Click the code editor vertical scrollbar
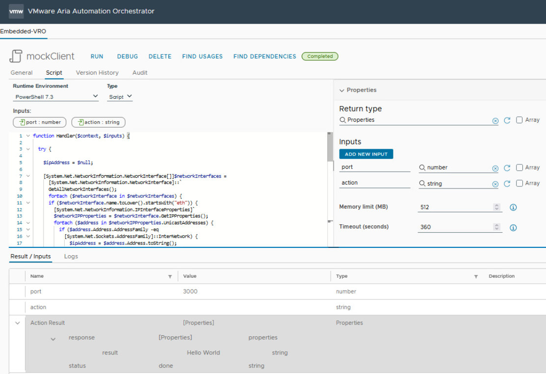 click(x=330, y=147)
